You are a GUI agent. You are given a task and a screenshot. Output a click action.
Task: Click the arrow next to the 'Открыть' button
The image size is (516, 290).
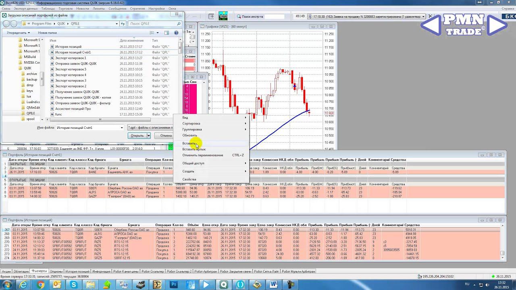(x=149, y=136)
